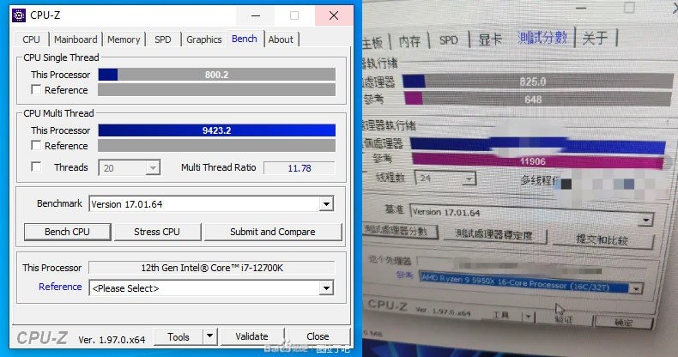Click the 825.0 score bar in right window
The width and height of the screenshot is (678, 357).
point(537,82)
